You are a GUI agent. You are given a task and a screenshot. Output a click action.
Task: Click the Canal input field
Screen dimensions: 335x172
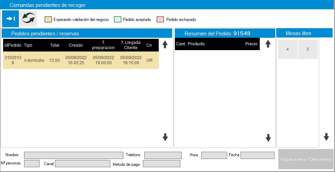pos(82,164)
